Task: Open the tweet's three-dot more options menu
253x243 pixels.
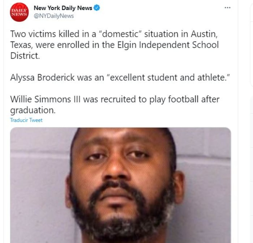Action: (x=227, y=8)
